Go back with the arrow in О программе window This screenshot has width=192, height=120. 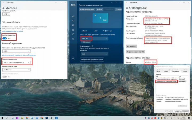[127, 2]
